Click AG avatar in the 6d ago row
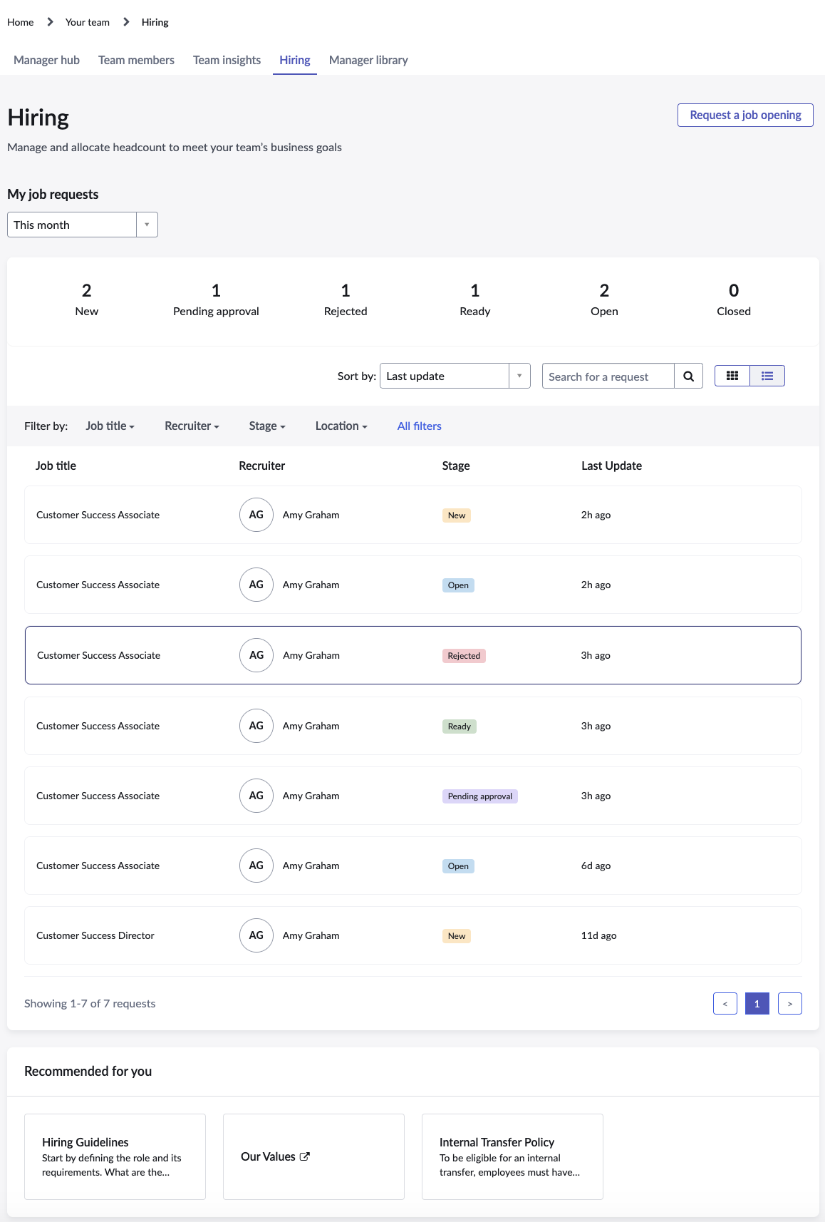825x1222 pixels. [256, 866]
